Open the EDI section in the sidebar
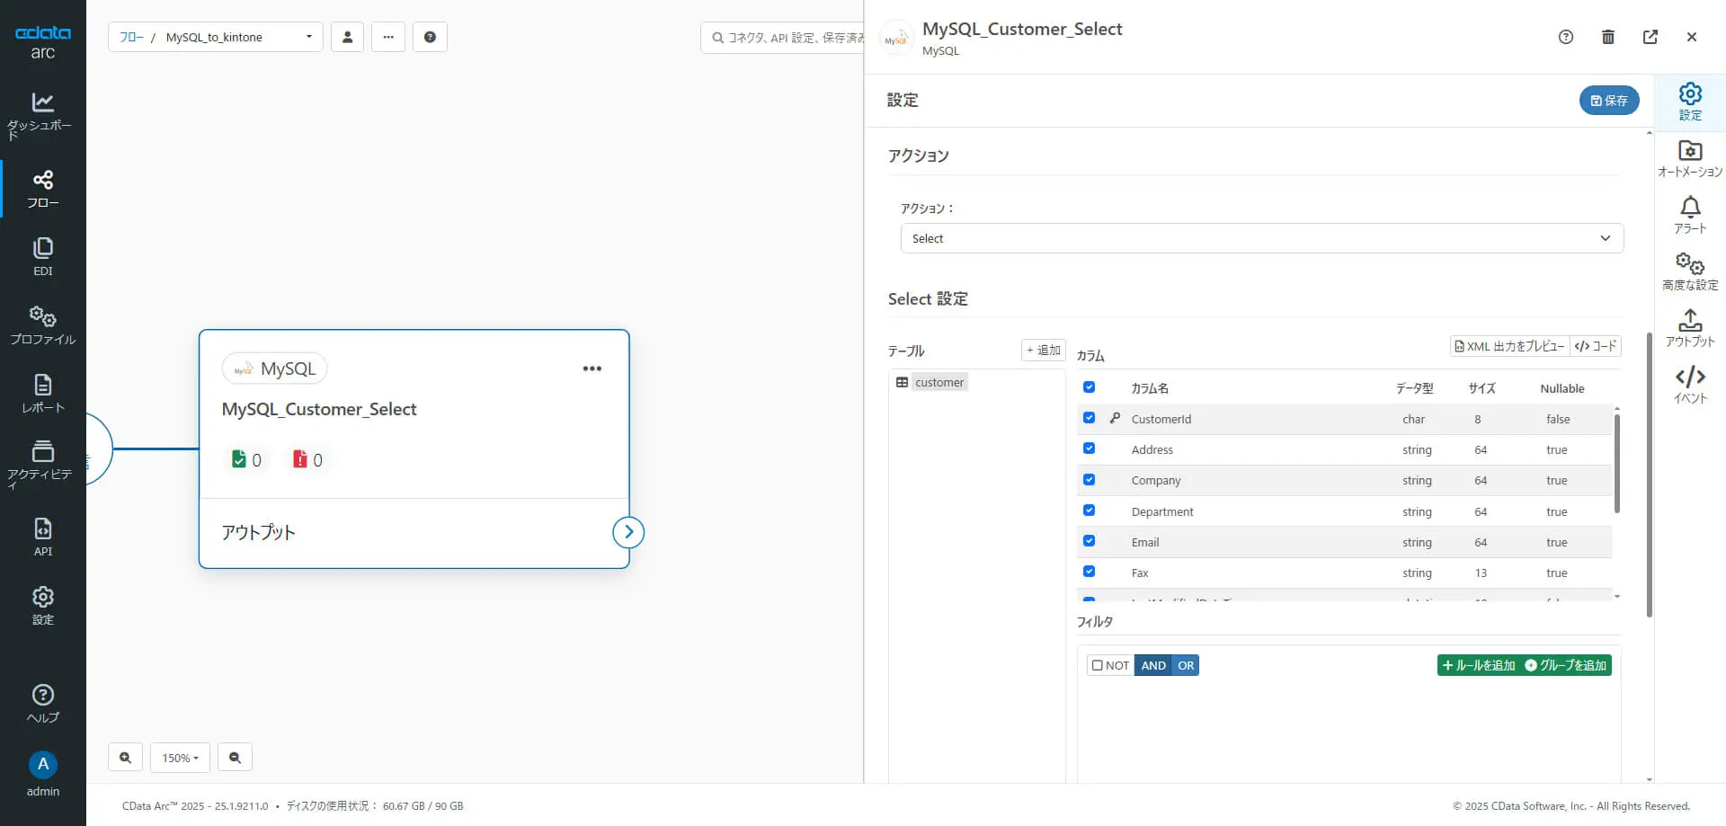 click(x=42, y=256)
